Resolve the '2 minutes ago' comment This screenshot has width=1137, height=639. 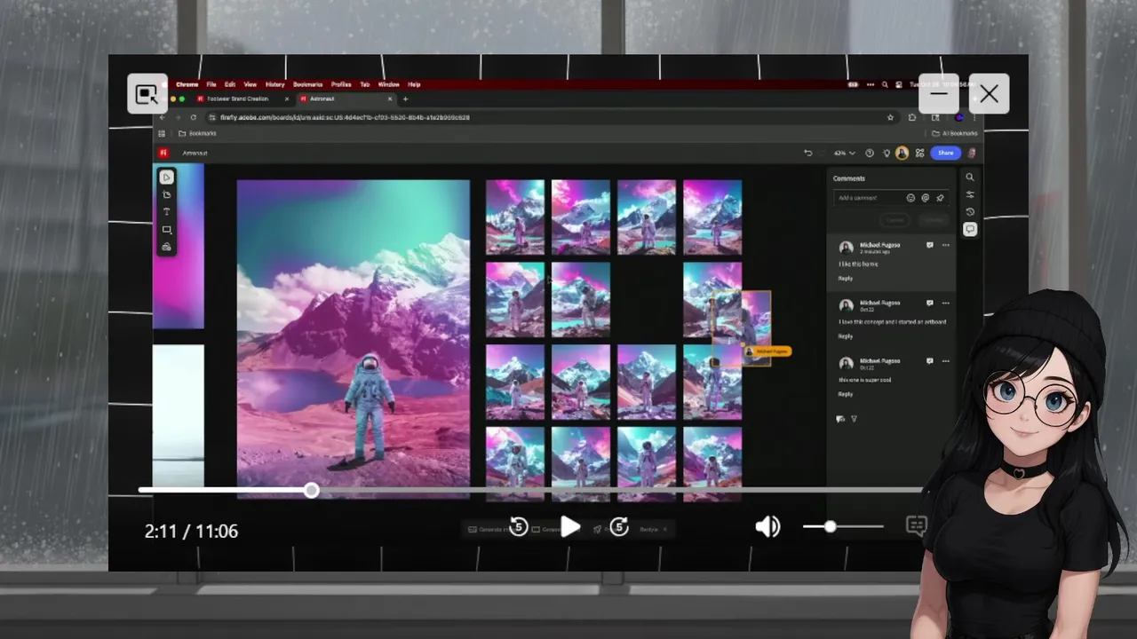[930, 246]
